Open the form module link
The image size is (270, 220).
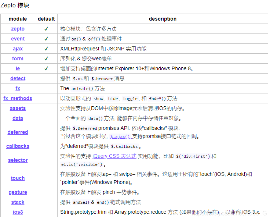click(x=18, y=58)
